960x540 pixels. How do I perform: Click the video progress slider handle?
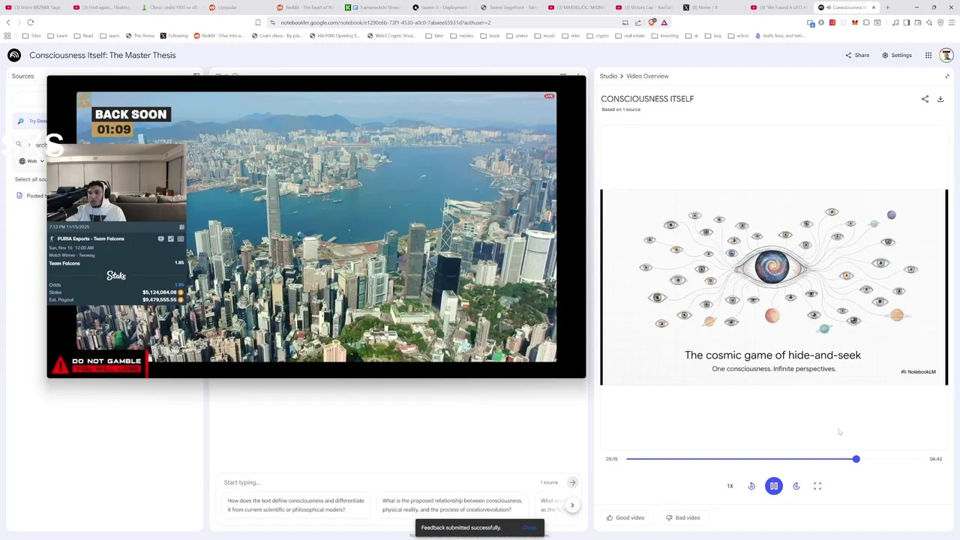856,459
